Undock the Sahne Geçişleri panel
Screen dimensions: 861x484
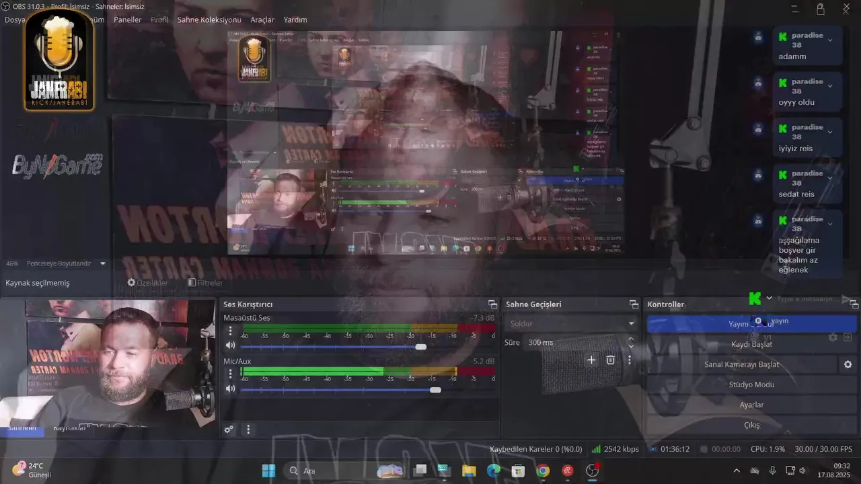[634, 305]
